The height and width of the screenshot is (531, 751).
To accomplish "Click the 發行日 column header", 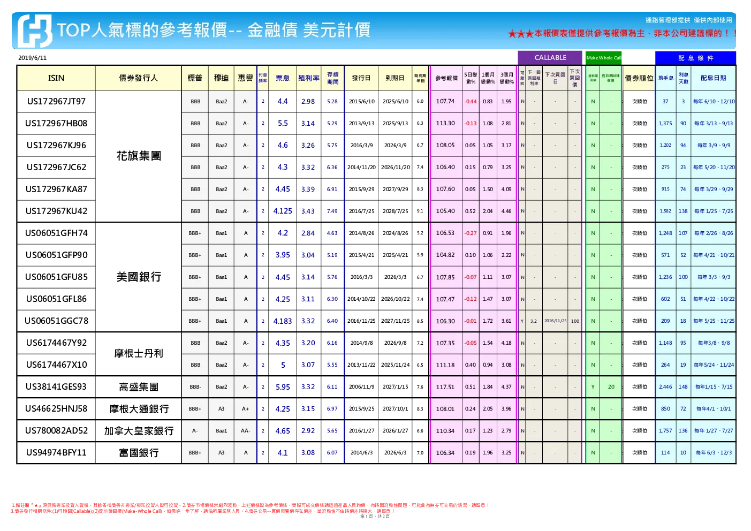I will 361,78.
